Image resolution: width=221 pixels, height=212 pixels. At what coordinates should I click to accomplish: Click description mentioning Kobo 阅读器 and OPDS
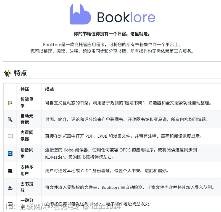pyautogui.click(x=121, y=153)
